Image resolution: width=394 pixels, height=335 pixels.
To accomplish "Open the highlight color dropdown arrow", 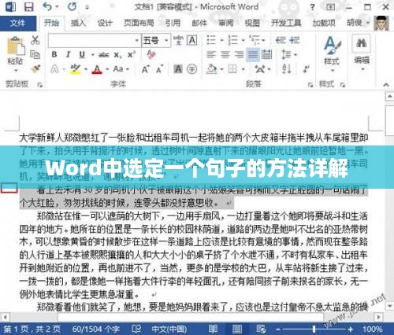I will (x=86, y=69).
